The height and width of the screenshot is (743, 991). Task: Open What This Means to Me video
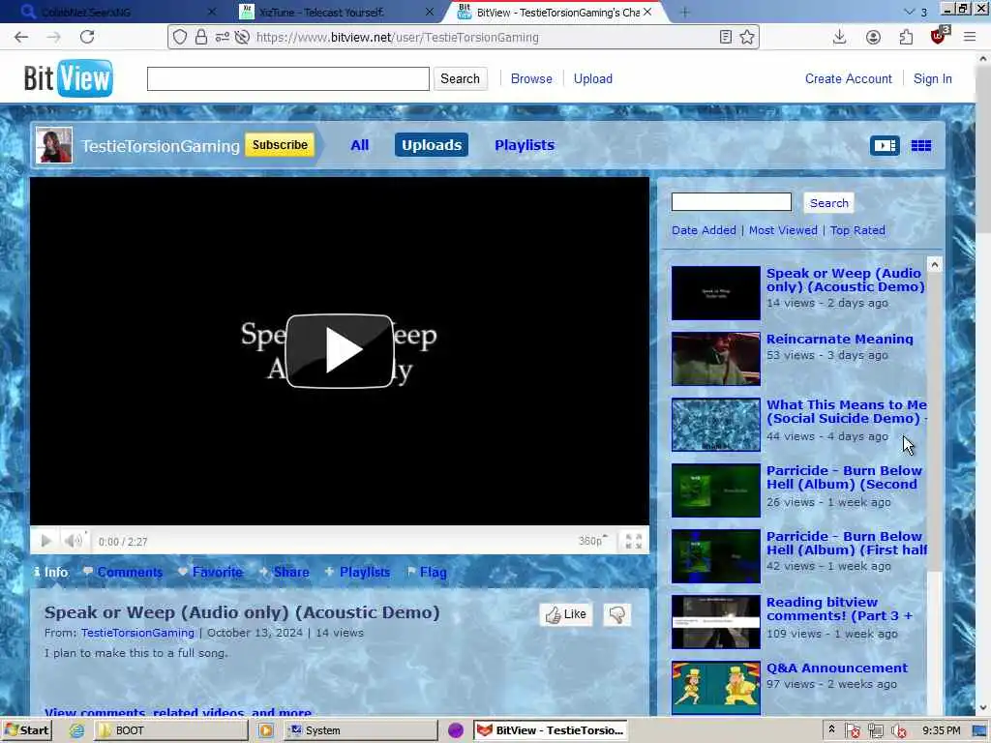846,412
